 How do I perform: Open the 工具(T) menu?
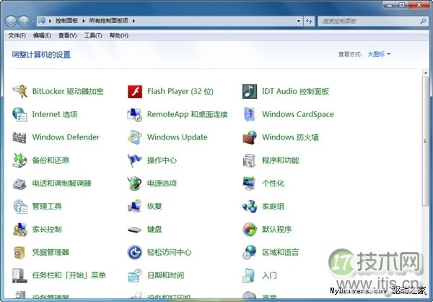click(93, 35)
